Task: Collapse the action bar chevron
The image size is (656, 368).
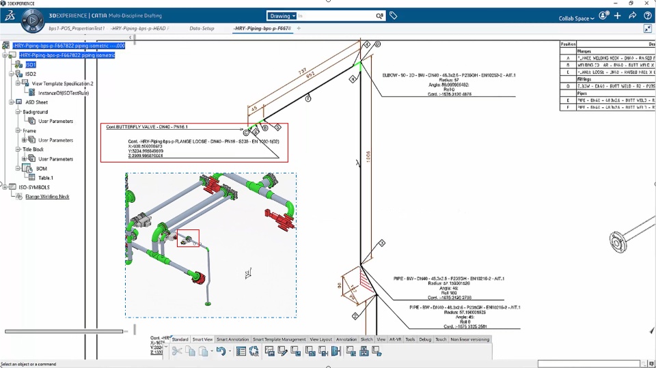Action: (166, 346)
